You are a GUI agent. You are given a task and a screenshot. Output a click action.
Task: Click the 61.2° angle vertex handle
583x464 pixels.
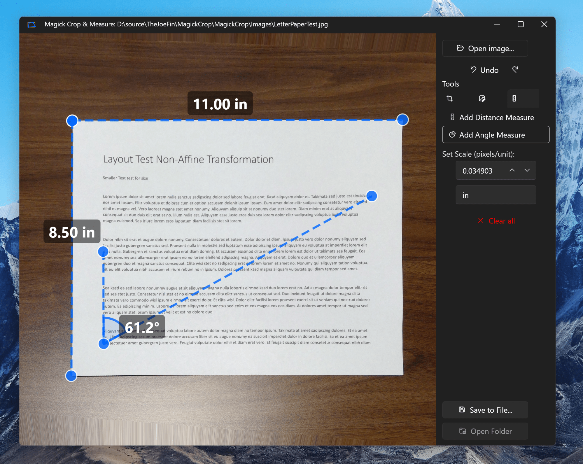point(104,344)
